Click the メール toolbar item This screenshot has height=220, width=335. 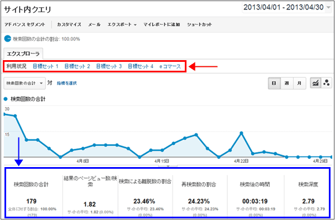tap(94, 25)
